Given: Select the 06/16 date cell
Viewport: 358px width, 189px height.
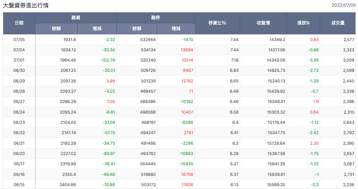Looking at the screenshot, I should coord(19,174).
